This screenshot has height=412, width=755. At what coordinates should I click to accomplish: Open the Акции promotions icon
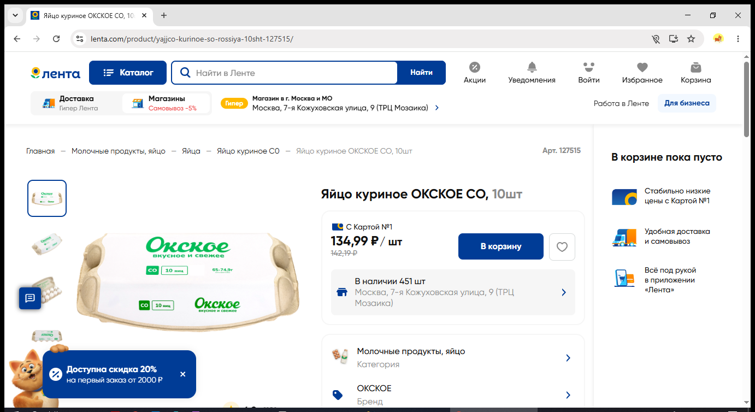tap(474, 73)
